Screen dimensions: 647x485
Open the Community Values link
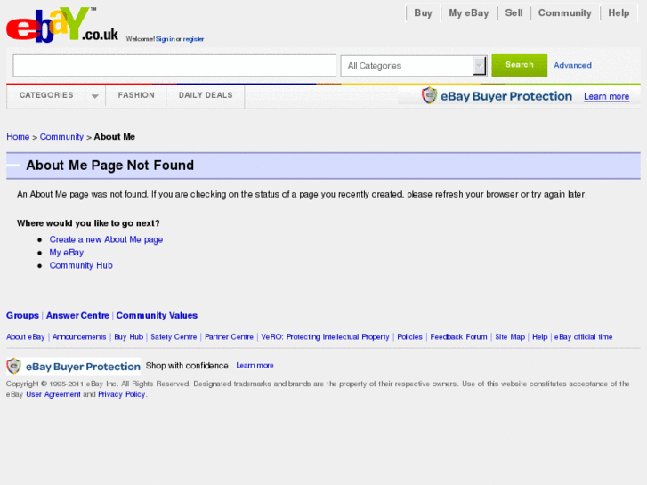[157, 315]
